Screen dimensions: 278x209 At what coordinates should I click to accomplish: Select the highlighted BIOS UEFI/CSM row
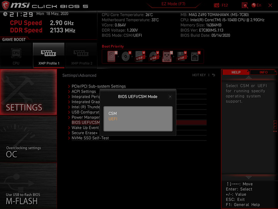139,122
